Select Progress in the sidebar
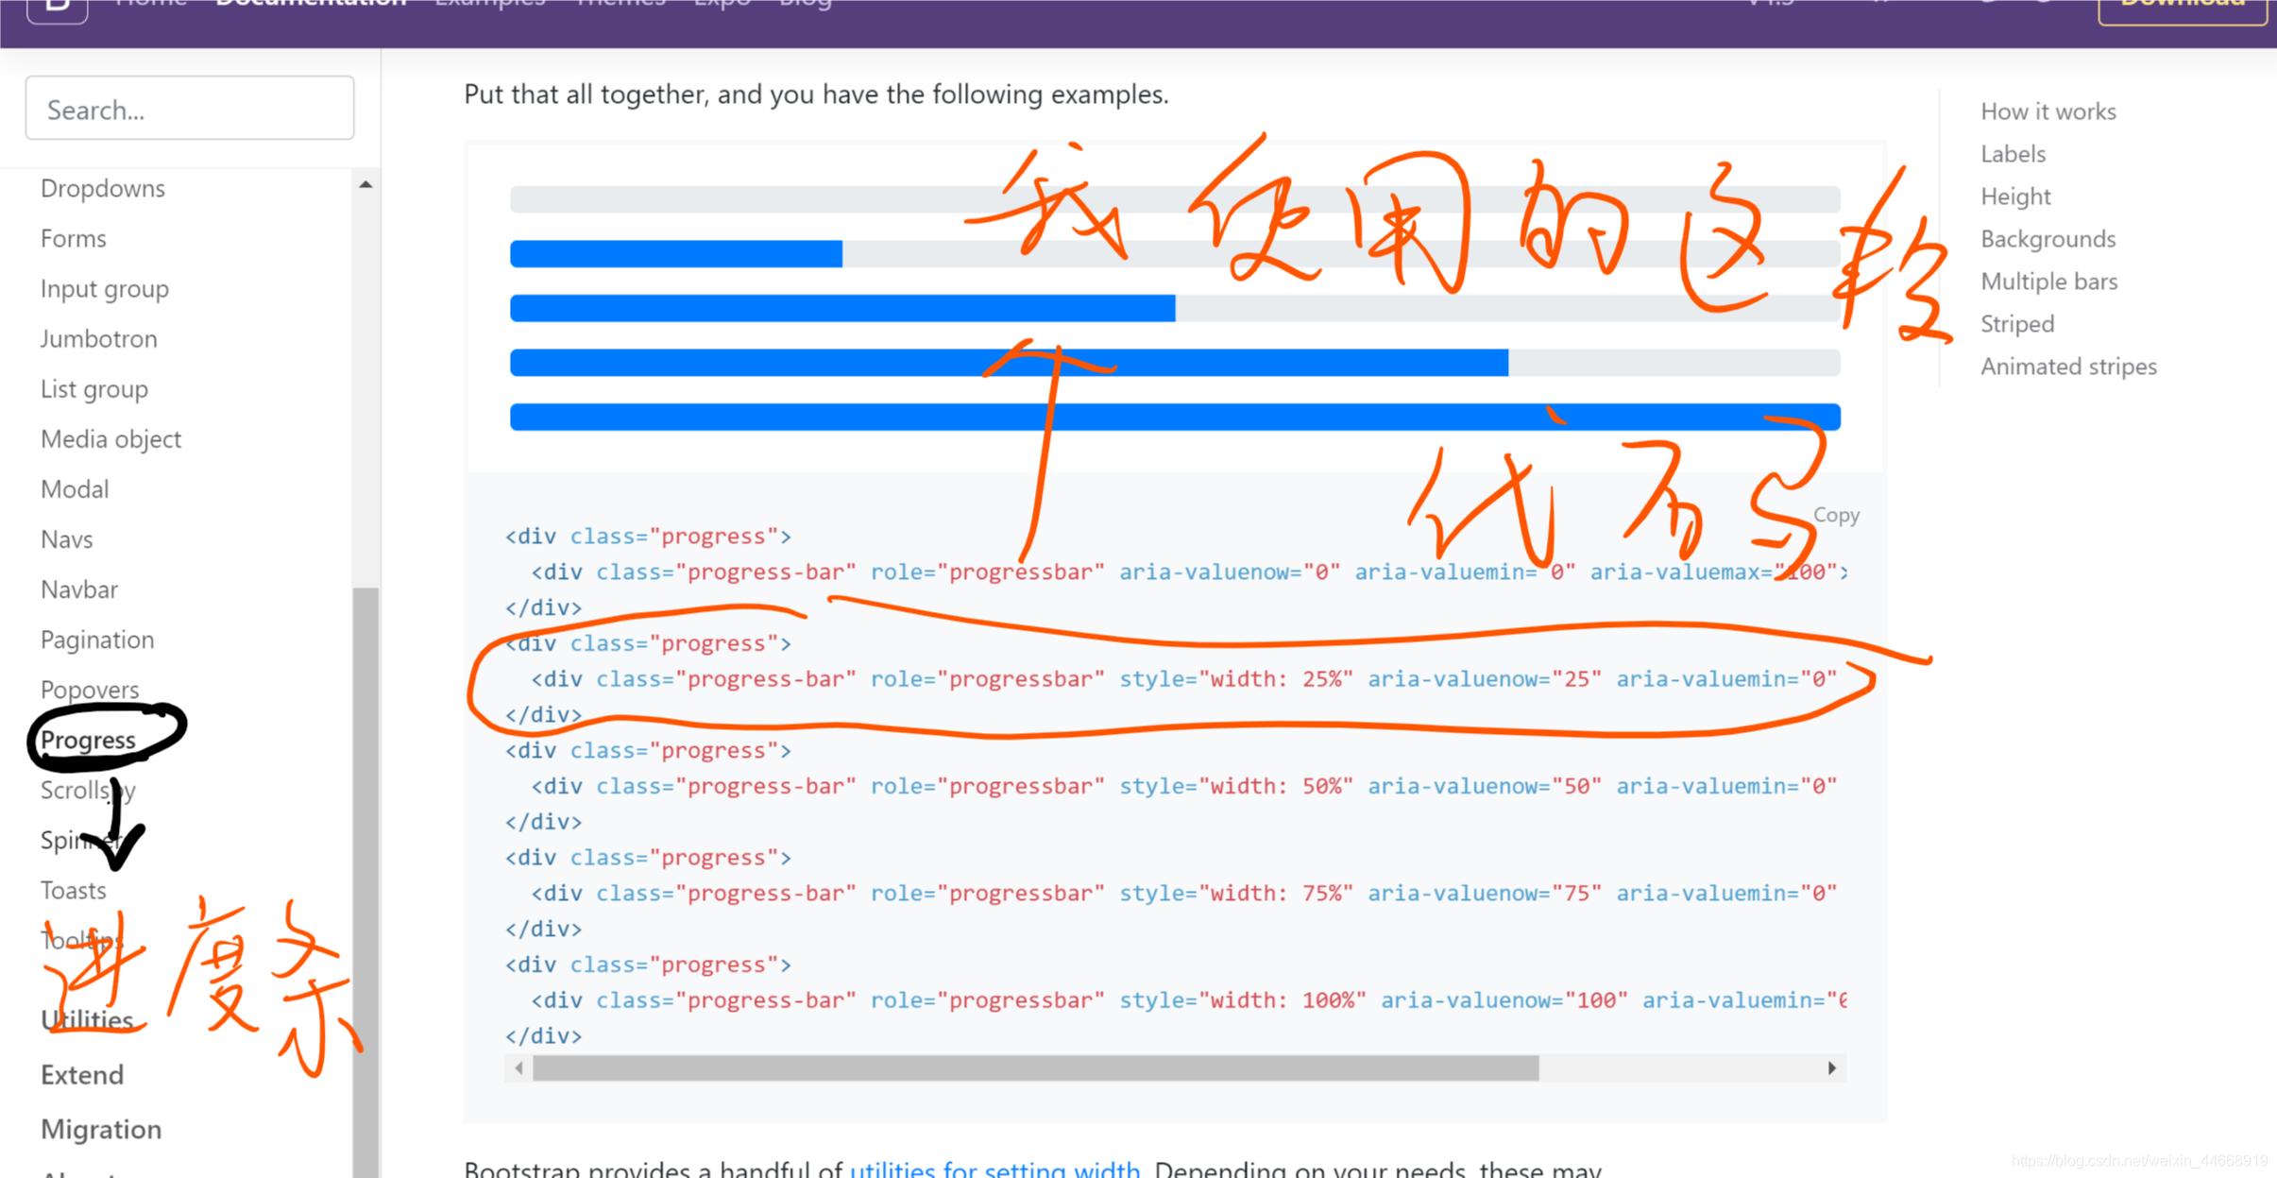2277x1178 pixels. (x=89, y=739)
